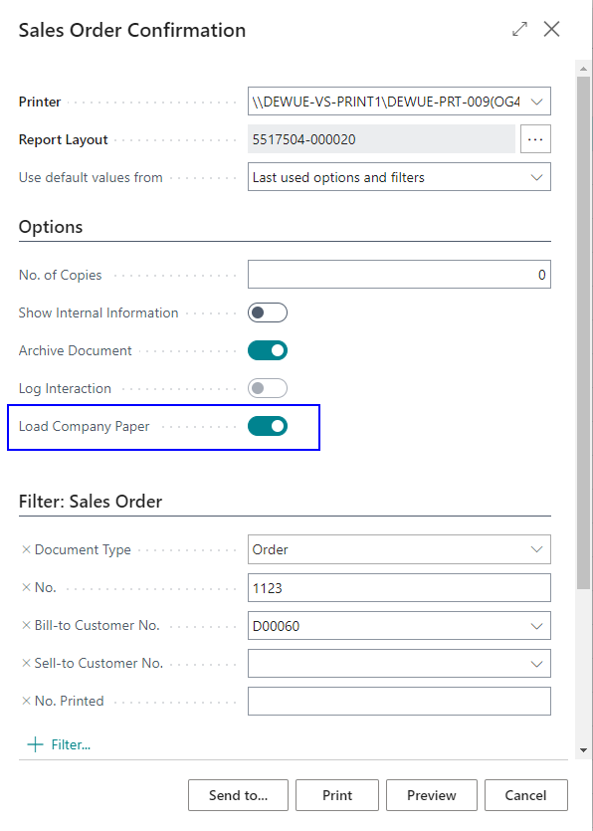Image resolution: width=593 pixels, height=831 pixels.
Task: Click the Print button
Action: (x=337, y=795)
